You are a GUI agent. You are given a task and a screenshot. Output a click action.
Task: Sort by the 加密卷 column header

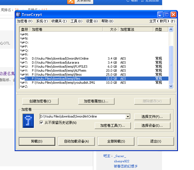[x=66, y=30]
